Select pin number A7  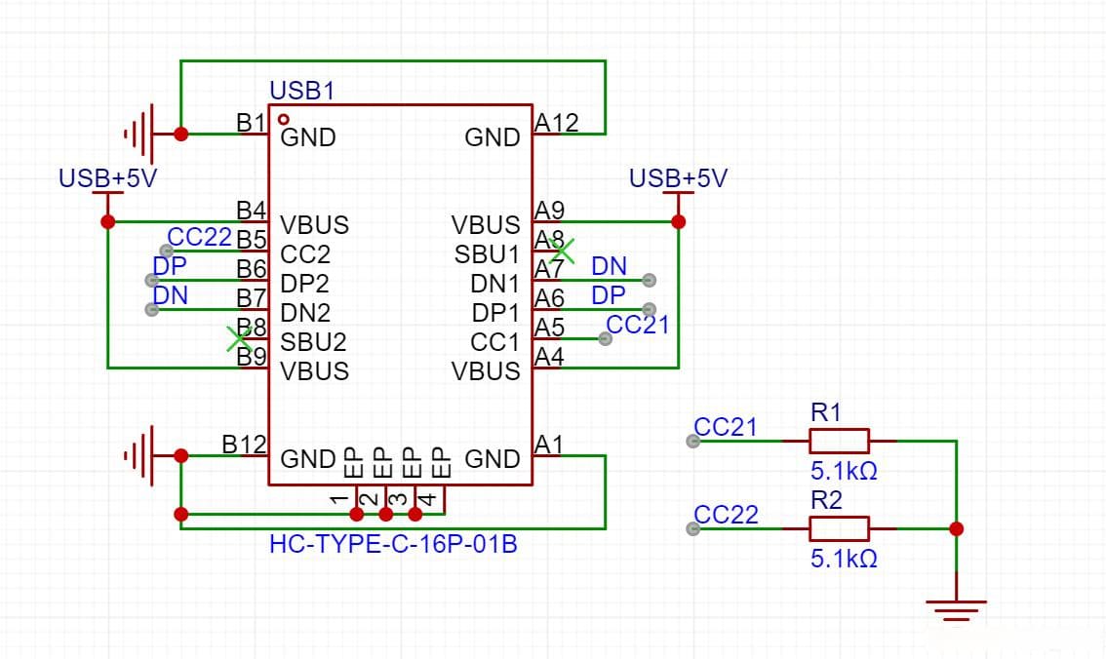549,268
